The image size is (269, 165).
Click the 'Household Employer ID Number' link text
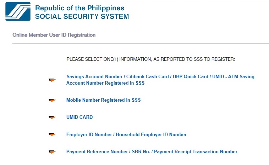[x=151, y=134]
